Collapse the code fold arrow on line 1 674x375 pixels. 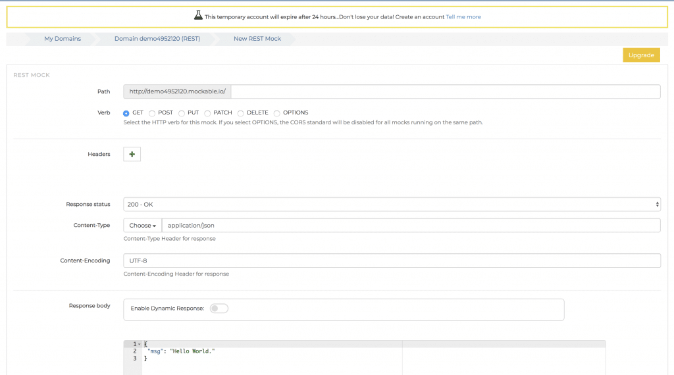[x=140, y=344]
